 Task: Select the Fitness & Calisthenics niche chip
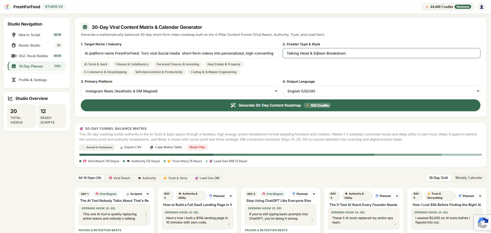coord(132,64)
